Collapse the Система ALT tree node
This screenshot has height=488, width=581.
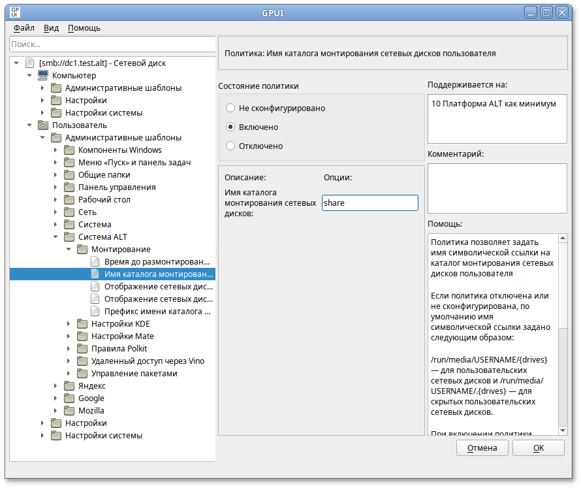(55, 237)
